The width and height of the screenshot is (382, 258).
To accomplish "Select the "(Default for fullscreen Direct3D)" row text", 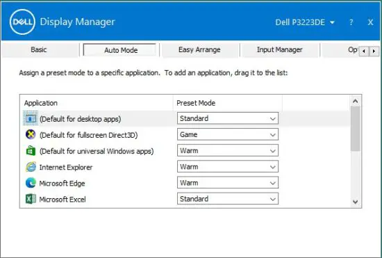I will click(x=88, y=135).
